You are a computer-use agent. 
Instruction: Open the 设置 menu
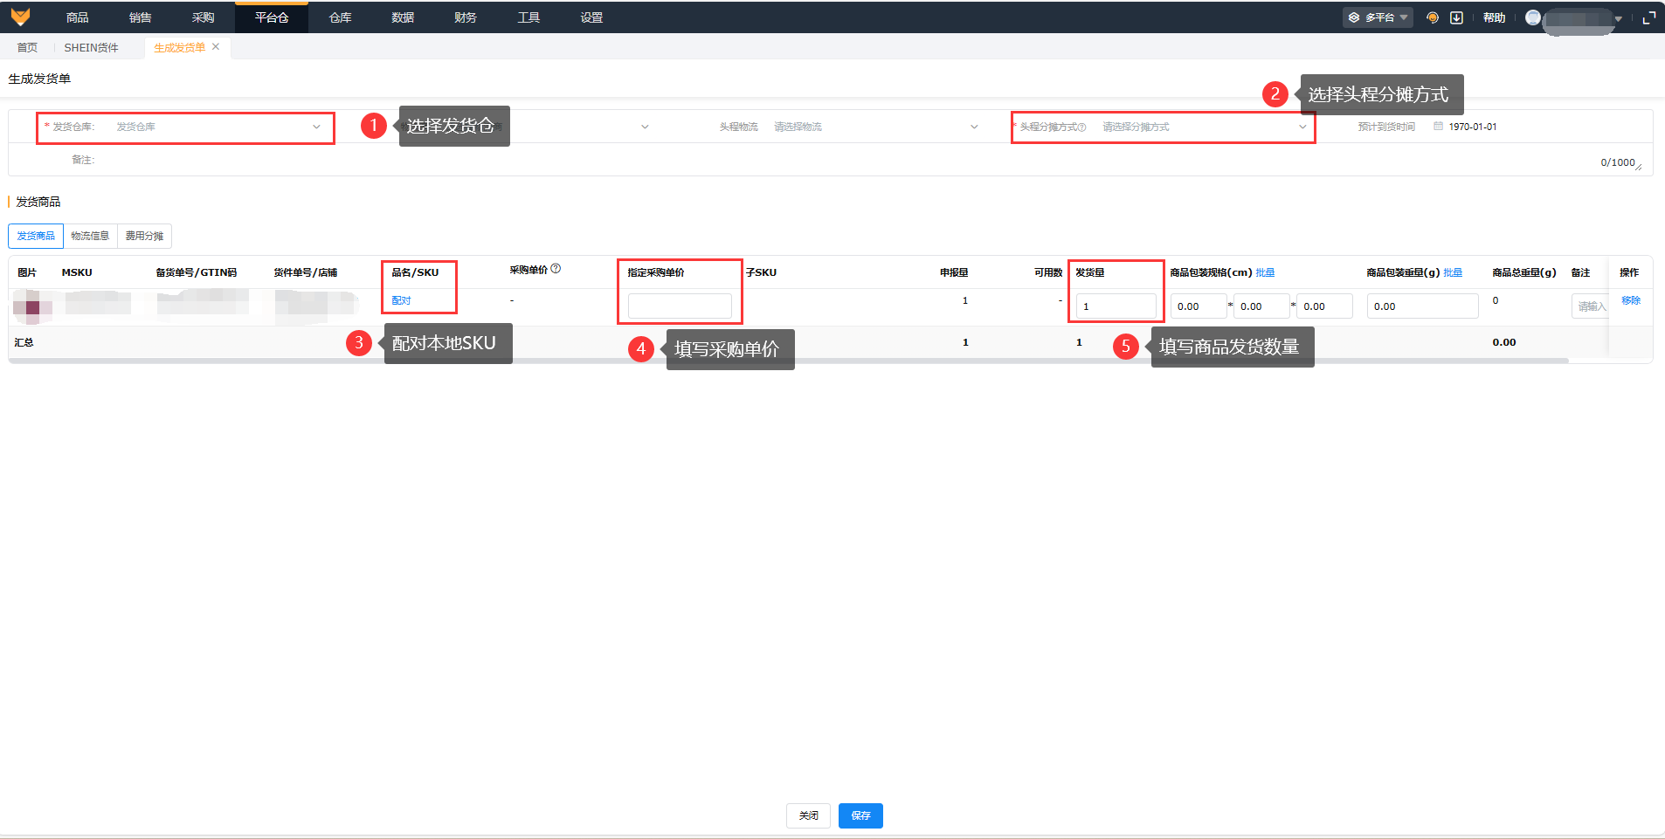[x=591, y=17]
